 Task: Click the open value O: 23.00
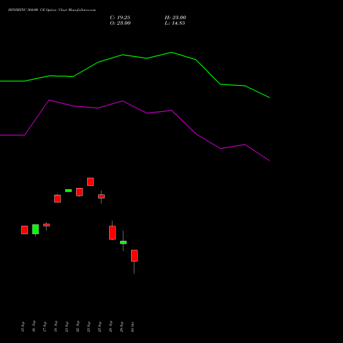coord(120,23)
